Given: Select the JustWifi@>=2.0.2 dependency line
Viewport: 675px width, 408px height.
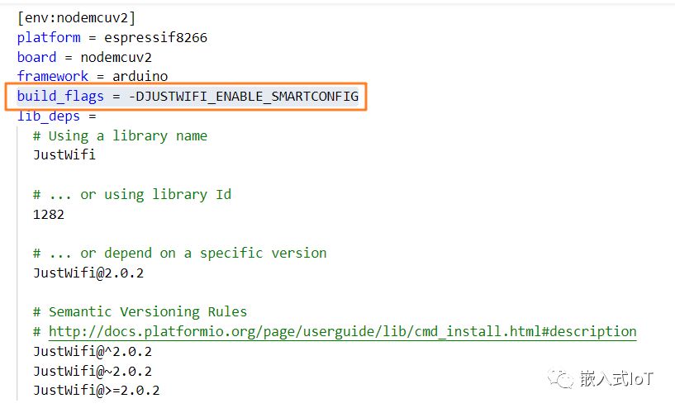Looking at the screenshot, I should tap(97, 390).
